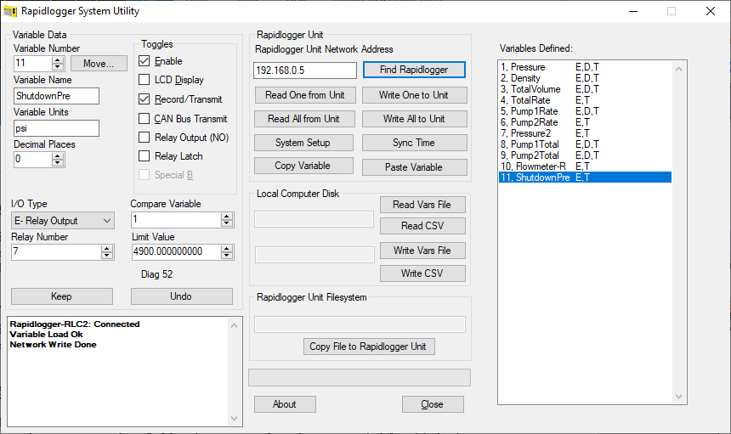
Task: Click the Undo button
Action: click(x=181, y=296)
